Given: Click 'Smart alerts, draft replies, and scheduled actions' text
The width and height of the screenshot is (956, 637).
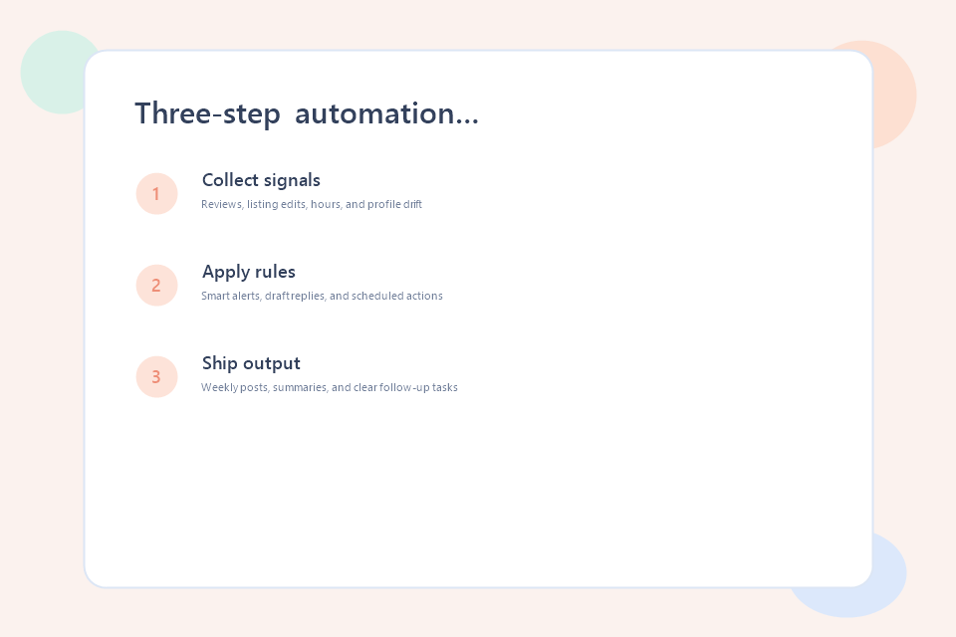Looking at the screenshot, I should pyautogui.click(x=322, y=296).
